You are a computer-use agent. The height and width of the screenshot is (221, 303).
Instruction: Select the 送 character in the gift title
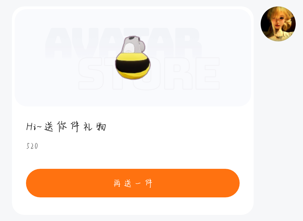tap(49, 127)
